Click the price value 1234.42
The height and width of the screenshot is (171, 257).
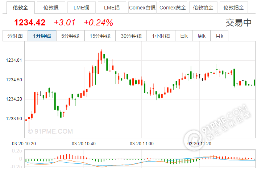coord(30,23)
